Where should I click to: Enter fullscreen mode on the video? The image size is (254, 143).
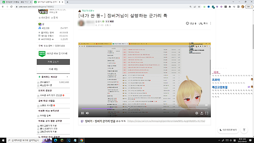coord(207,113)
